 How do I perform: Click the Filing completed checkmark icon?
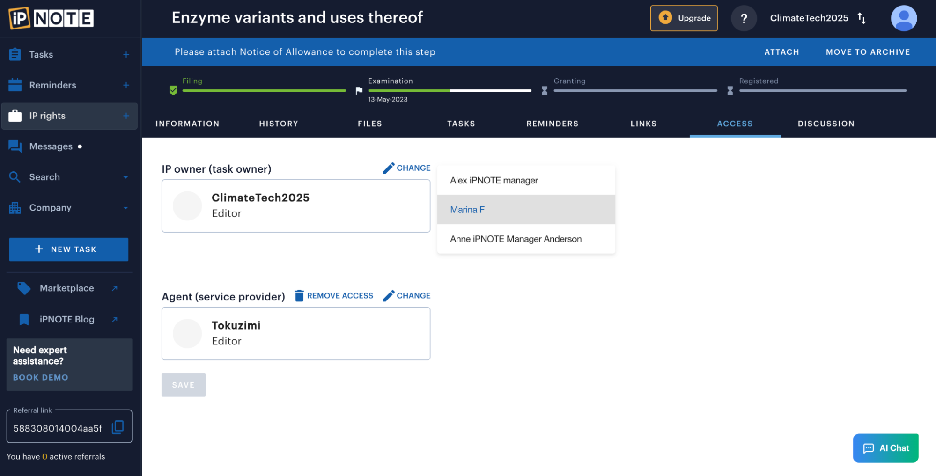click(x=173, y=90)
